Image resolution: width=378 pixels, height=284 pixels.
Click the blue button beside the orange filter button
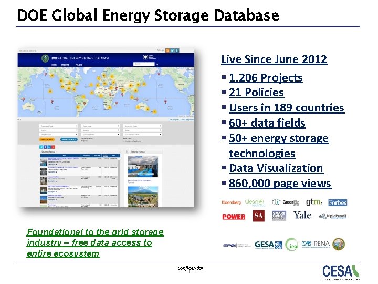tap(69, 139)
